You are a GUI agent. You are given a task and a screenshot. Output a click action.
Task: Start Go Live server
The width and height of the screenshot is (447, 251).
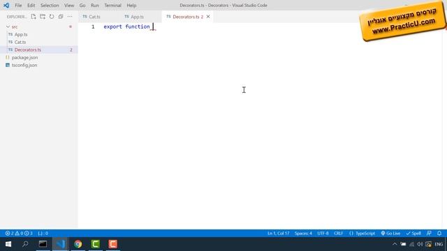[390, 234]
